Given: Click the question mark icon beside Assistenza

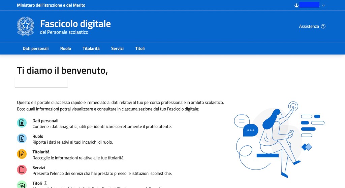Looking at the screenshot, I should pos(323,26).
